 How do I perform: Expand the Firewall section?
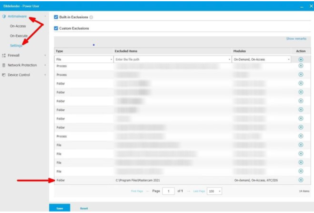[x=45, y=55]
